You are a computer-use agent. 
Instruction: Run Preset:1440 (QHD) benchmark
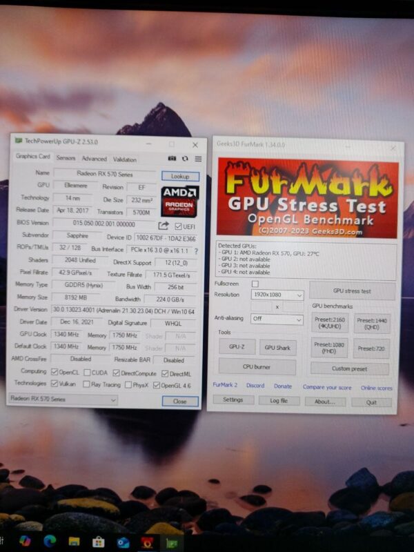coord(372,324)
